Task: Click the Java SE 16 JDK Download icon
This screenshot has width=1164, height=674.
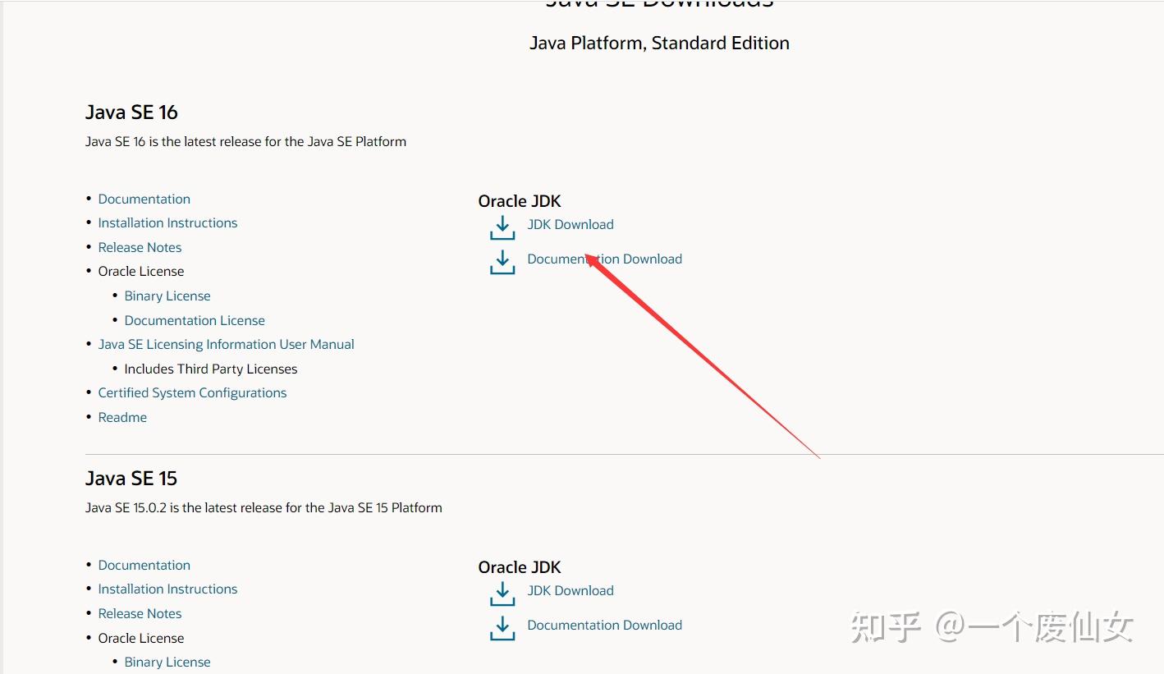Action: [502, 227]
